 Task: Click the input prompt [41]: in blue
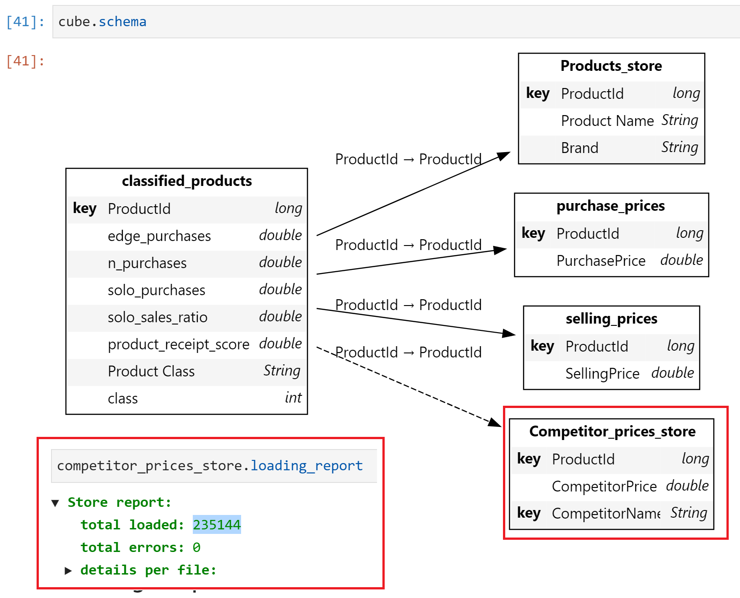(25, 22)
